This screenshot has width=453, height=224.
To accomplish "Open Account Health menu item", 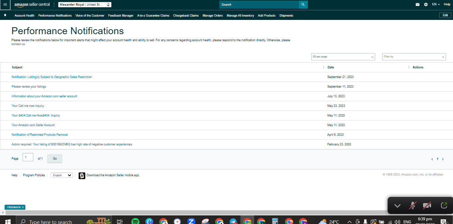I will (25, 16).
